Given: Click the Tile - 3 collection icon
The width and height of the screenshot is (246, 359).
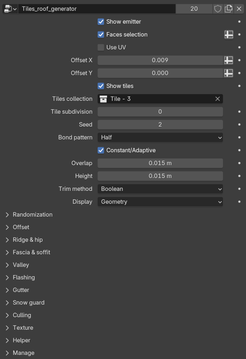Looking at the screenshot, I should 103,99.
